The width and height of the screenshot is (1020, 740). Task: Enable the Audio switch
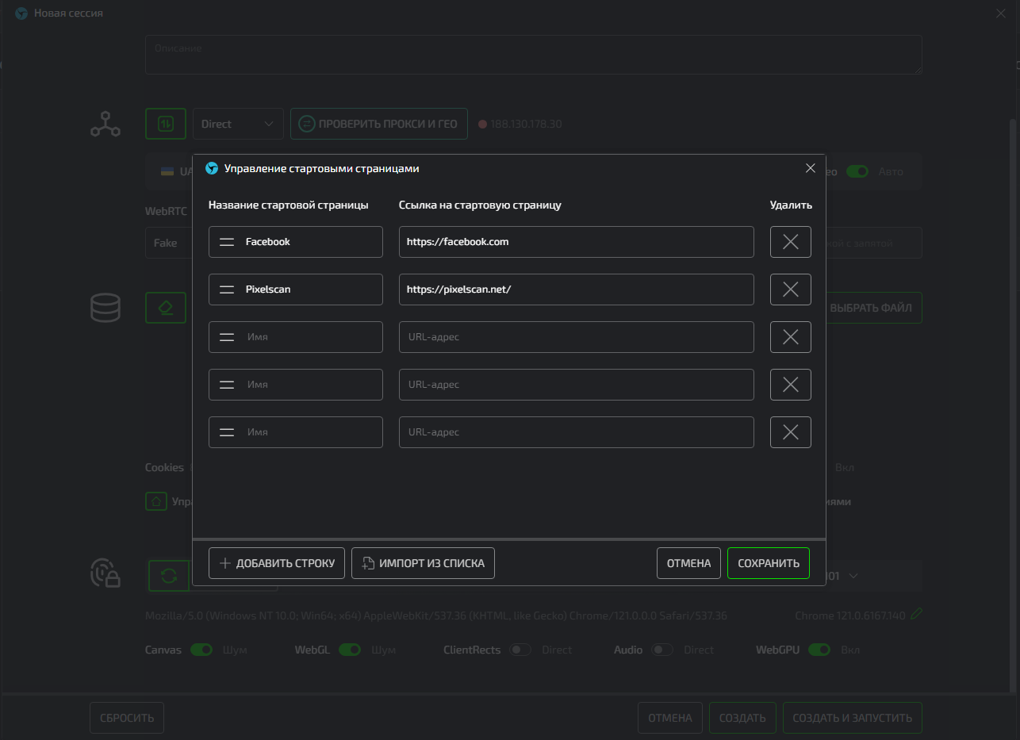[662, 650]
